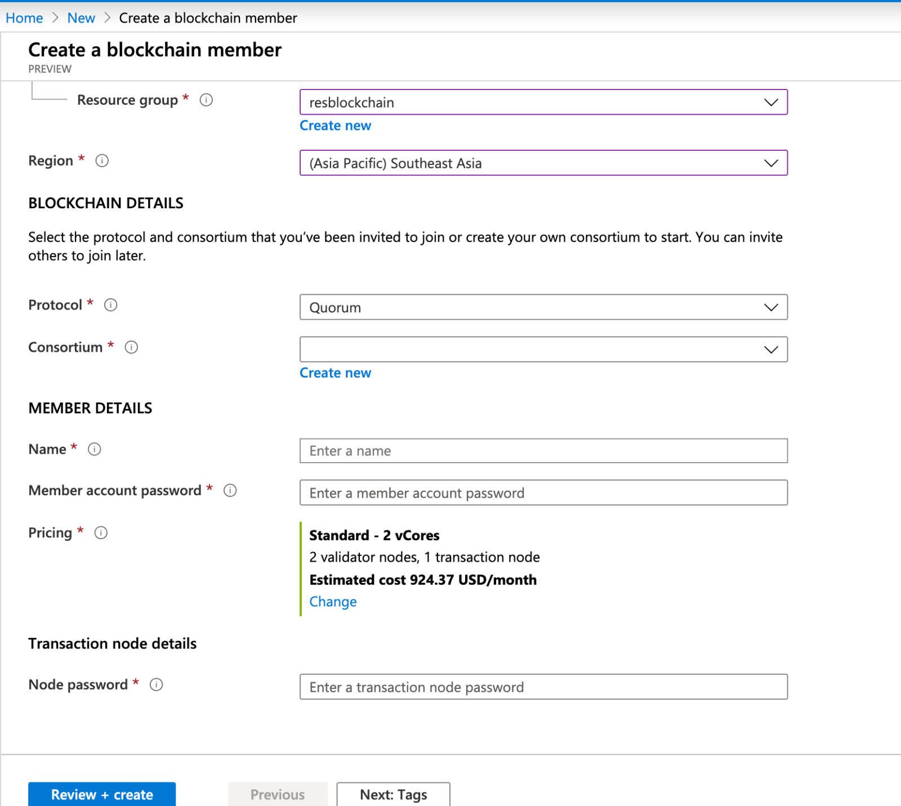Click the Next: Tags button
The height and width of the screenshot is (806, 901).
coord(392,794)
